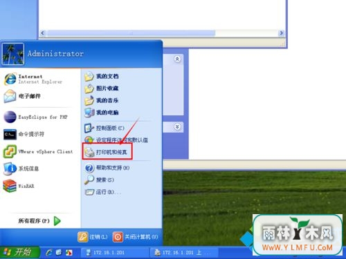Image resolution: width=346 pixels, height=259 pixels.
Task: Click the 开始 Start button
Action: coord(19,252)
